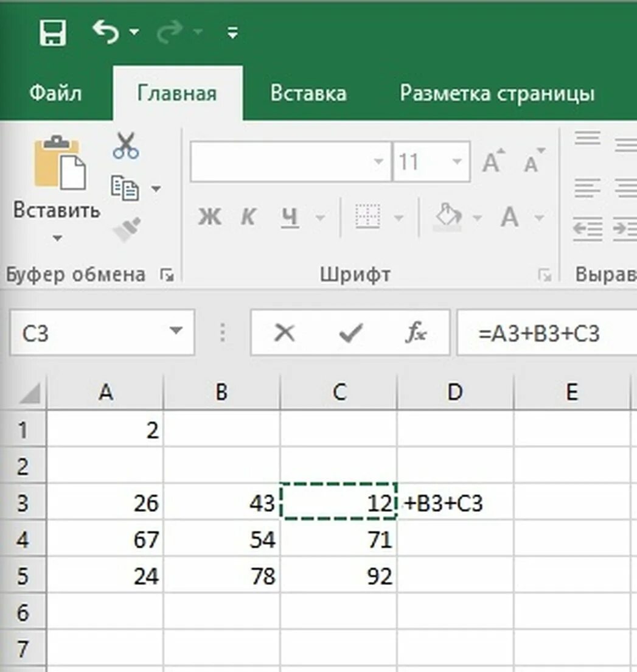Image resolution: width=637 pixels, height=672 pixels.
Task: Open the font size dropdown
Action: click(x=456, y=161)
